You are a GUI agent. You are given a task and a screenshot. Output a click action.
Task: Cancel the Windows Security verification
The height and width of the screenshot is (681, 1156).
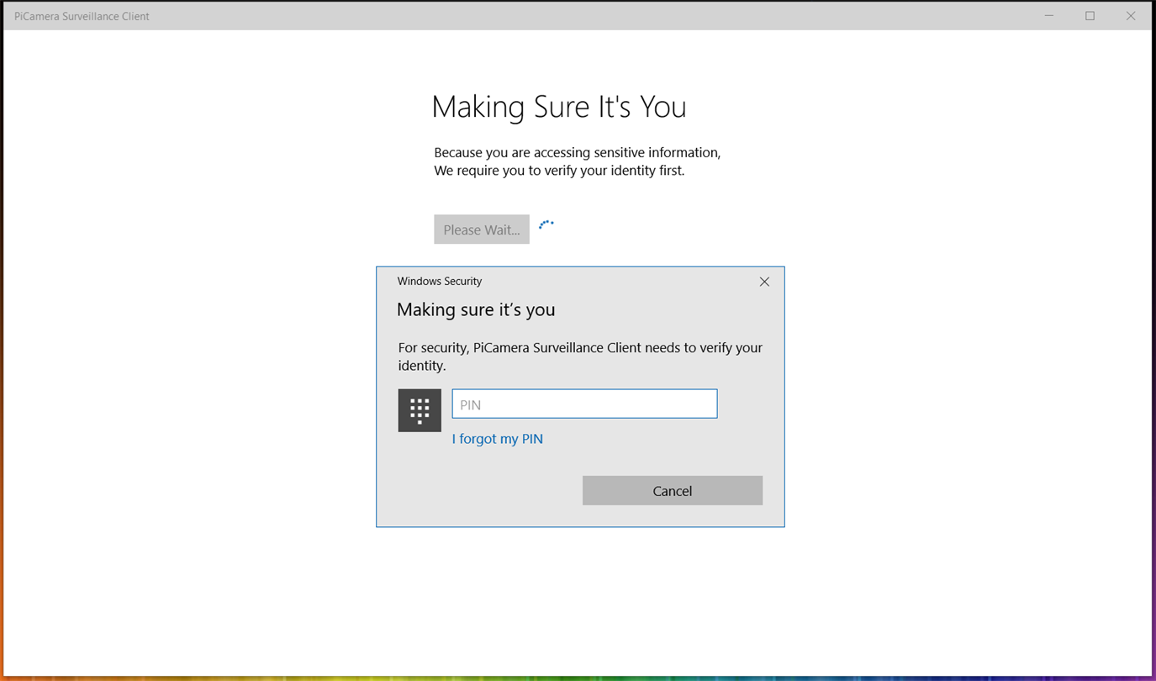[x=673, y=491]
